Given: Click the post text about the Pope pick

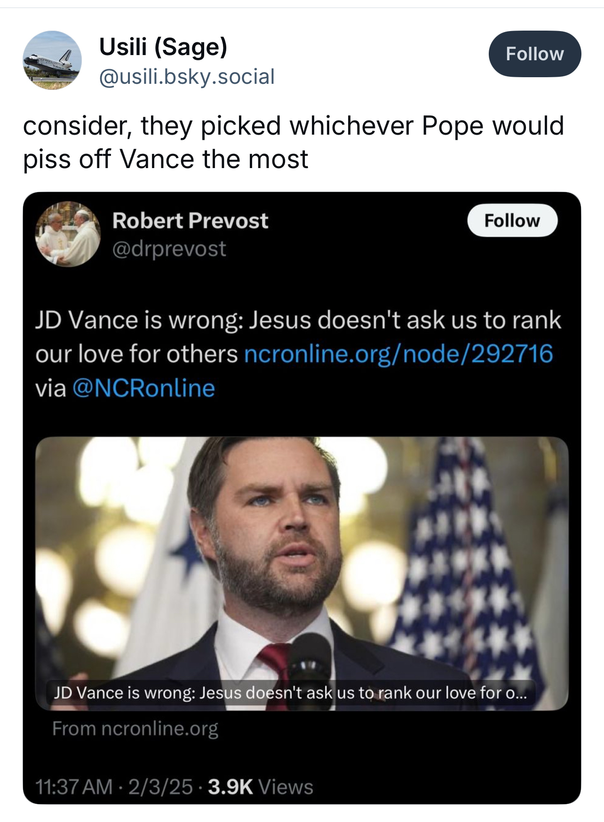Looking at the screenshot, I should pyautogui.click(x=293, y=142).
